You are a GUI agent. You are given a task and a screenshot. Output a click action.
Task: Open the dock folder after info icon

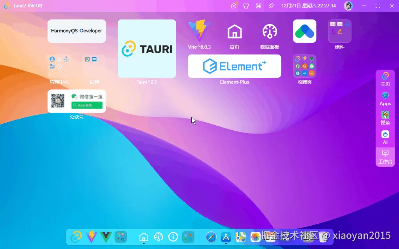point(188,237)
